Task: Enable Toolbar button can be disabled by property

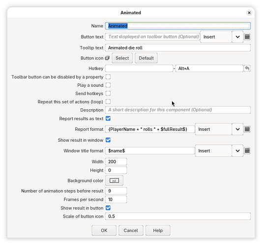Action: (108, 77)
